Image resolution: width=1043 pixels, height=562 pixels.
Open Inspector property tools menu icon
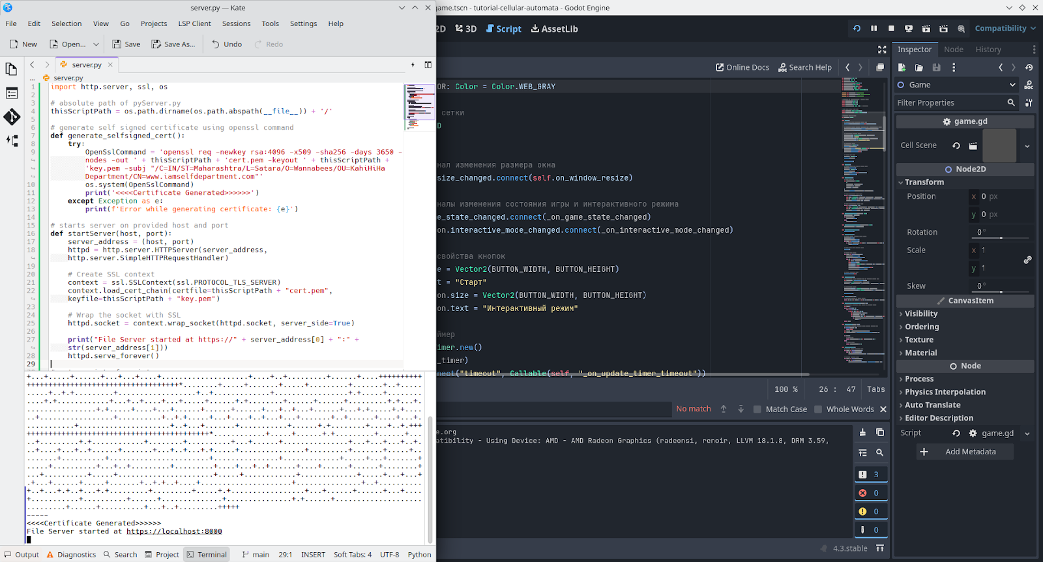coord(1029,102)
